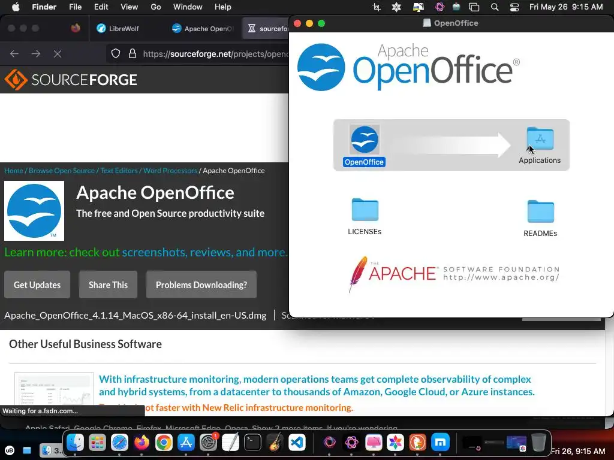The image size is (614, 460).
Task: Click the menu bar date and time
Action: coord(566,7)
